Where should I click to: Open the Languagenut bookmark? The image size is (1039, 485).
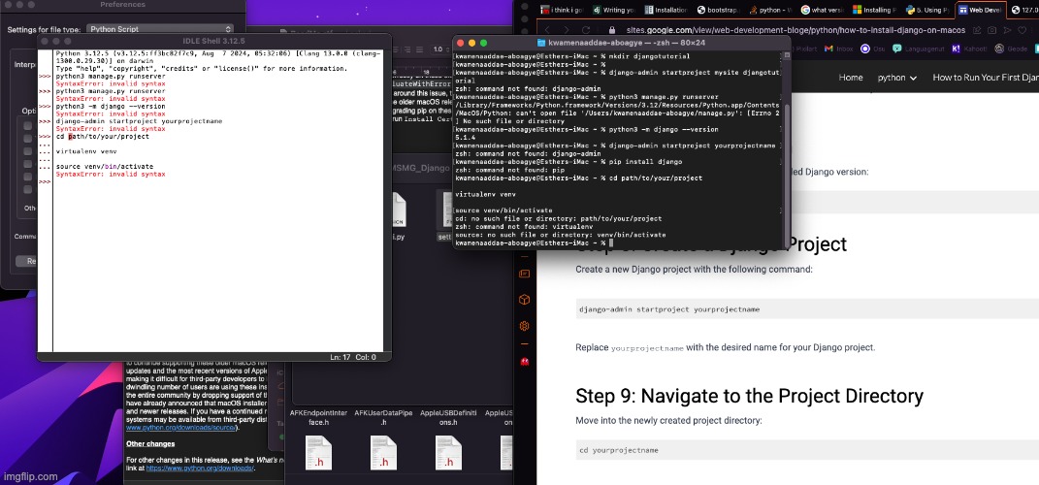(x=919, y=49)
